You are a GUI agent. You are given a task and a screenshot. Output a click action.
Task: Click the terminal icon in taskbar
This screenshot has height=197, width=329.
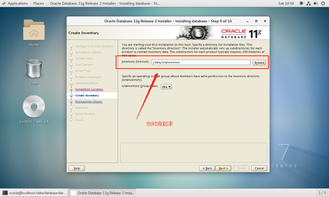[x=5, y=193]
